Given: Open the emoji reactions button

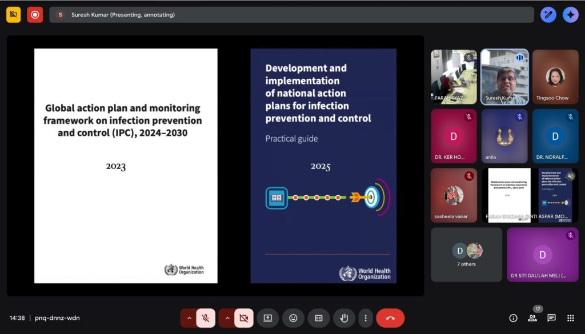Looking at the screenshot, I should 293,318.
